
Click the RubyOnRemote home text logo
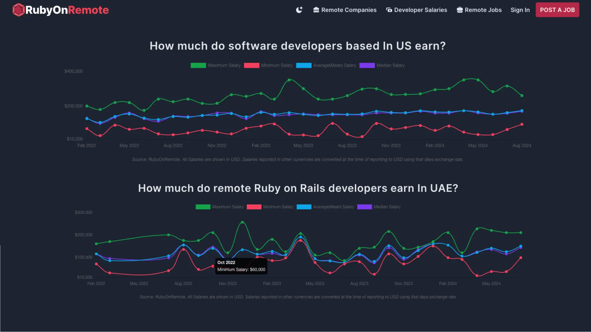[x=67, y=10]
